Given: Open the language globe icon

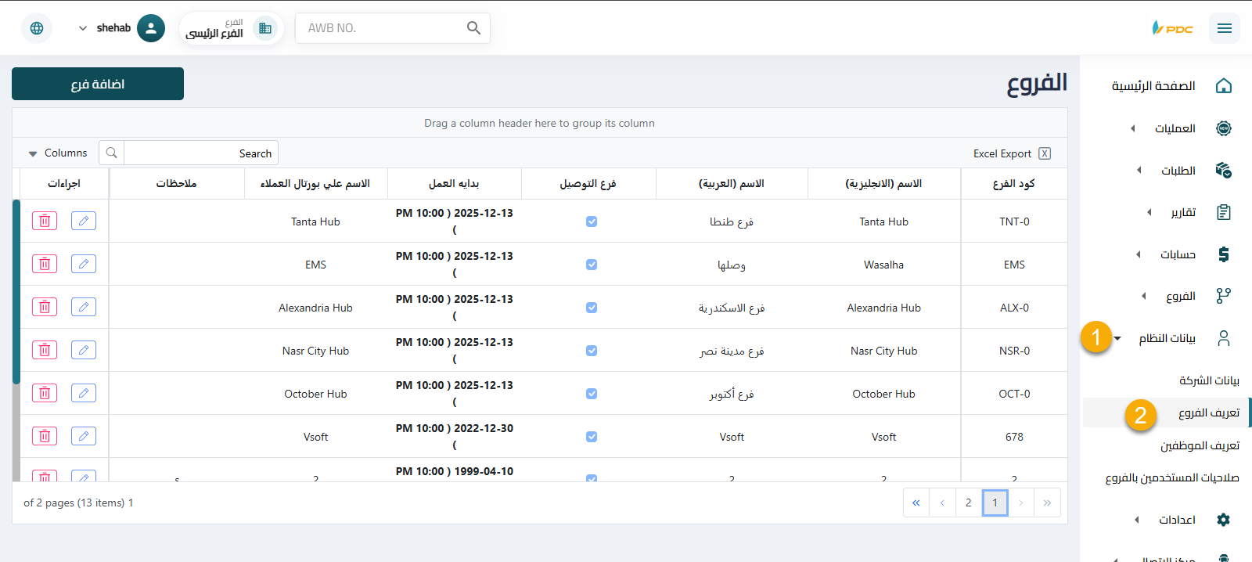Looking at the screenshot, I should point(37,28).
